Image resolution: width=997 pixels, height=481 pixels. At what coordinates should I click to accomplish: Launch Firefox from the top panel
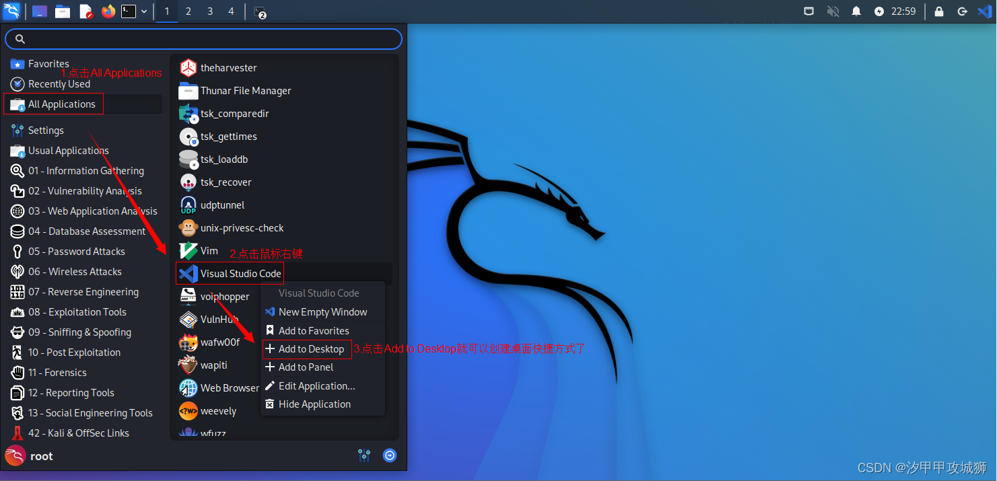tap(108, 11)
